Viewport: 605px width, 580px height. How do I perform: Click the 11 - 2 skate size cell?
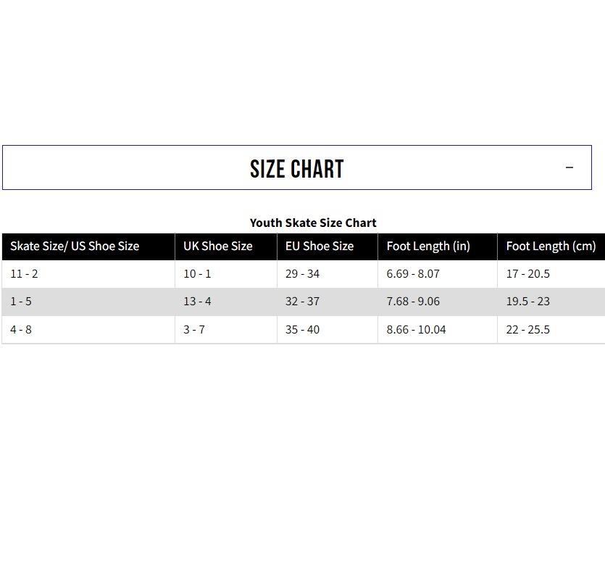24,274
